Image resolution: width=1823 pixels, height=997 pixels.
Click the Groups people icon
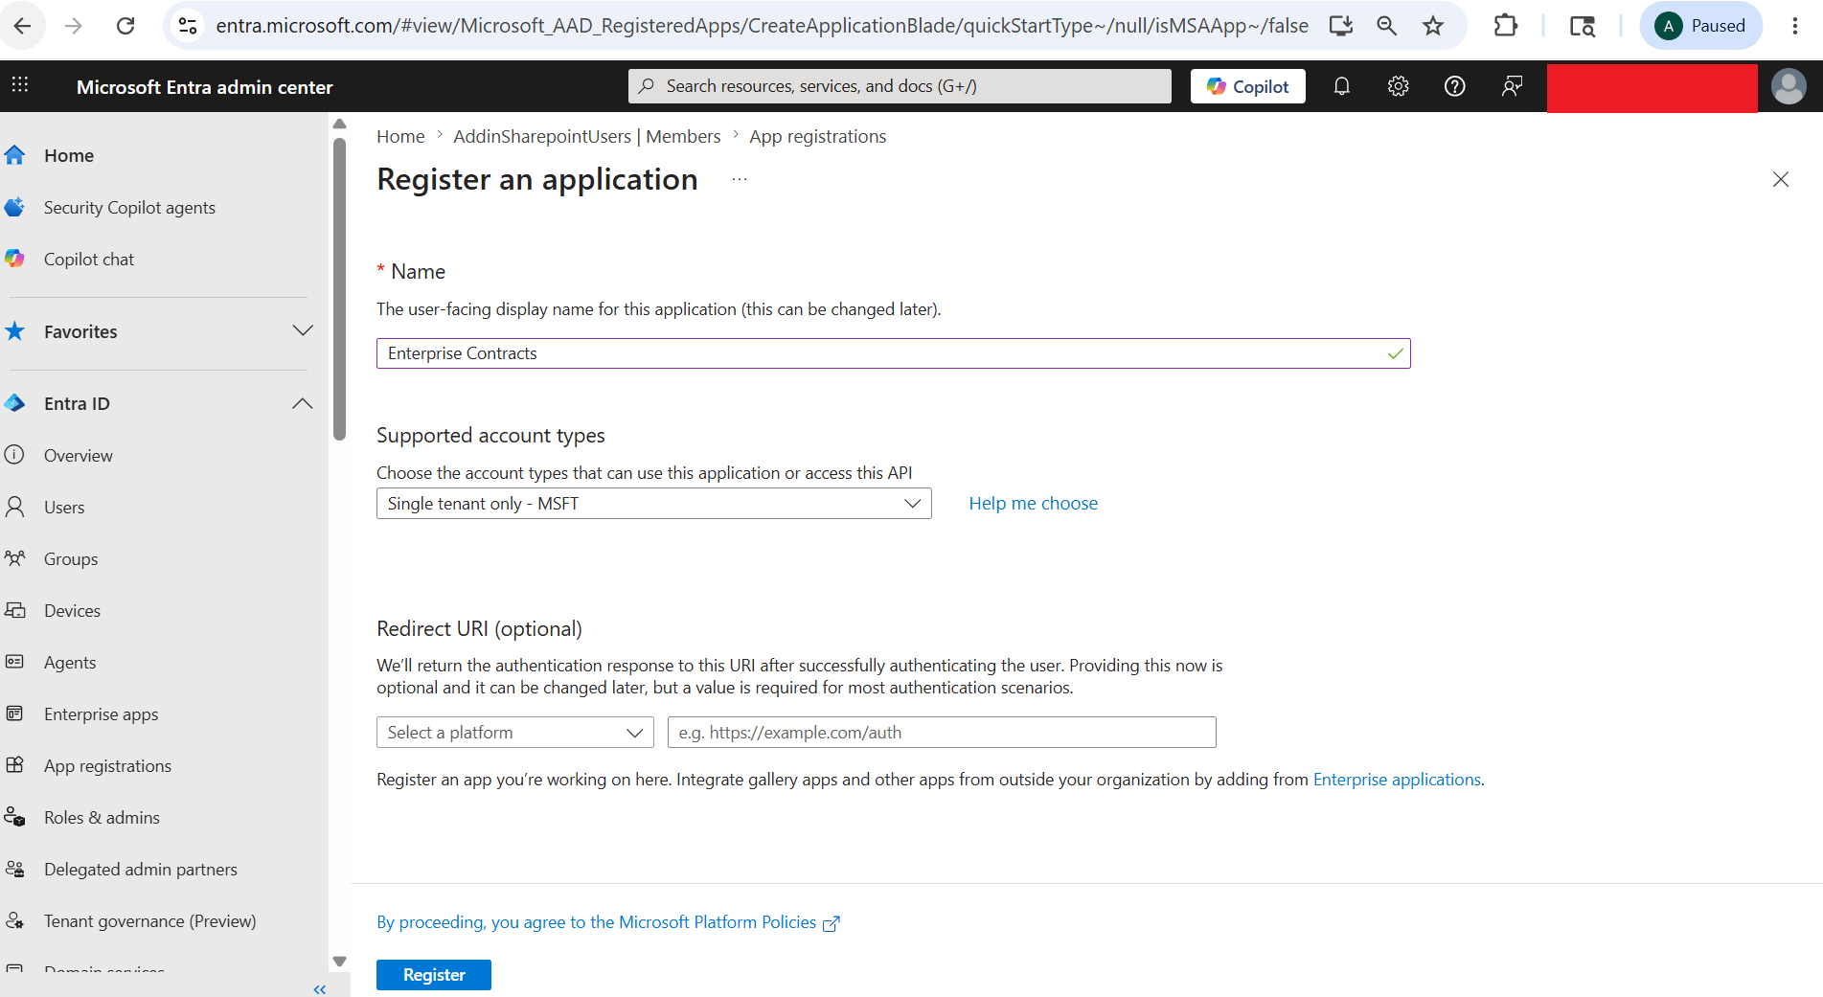point(15,558)
